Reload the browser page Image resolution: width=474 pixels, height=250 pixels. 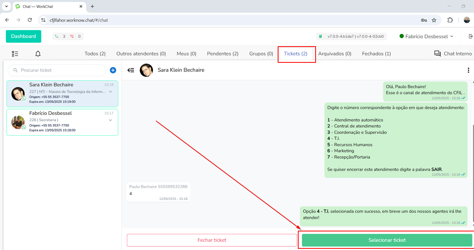[x=30, y=20]
